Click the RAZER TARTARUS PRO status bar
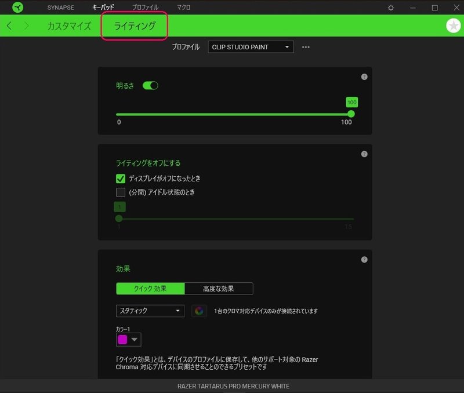 [232, 386]
